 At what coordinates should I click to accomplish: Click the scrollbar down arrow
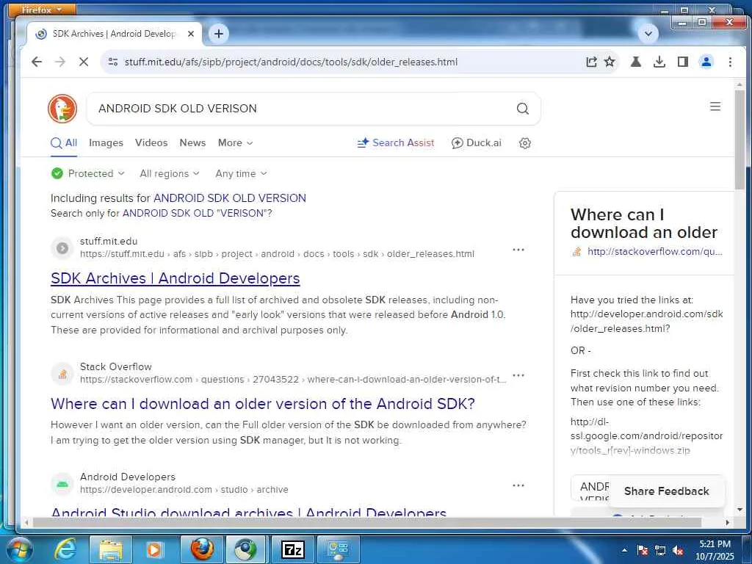pyautogui.click(x=740, y=510)
